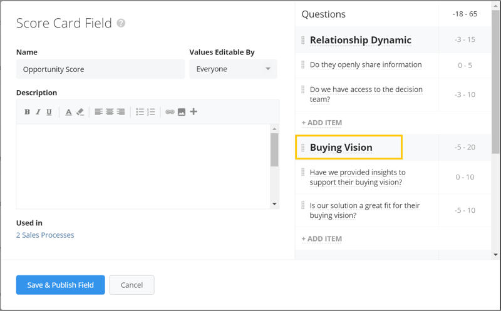501x311 pixels.
Task: Click the -5 - 10 score range
Action: (465, 210)
